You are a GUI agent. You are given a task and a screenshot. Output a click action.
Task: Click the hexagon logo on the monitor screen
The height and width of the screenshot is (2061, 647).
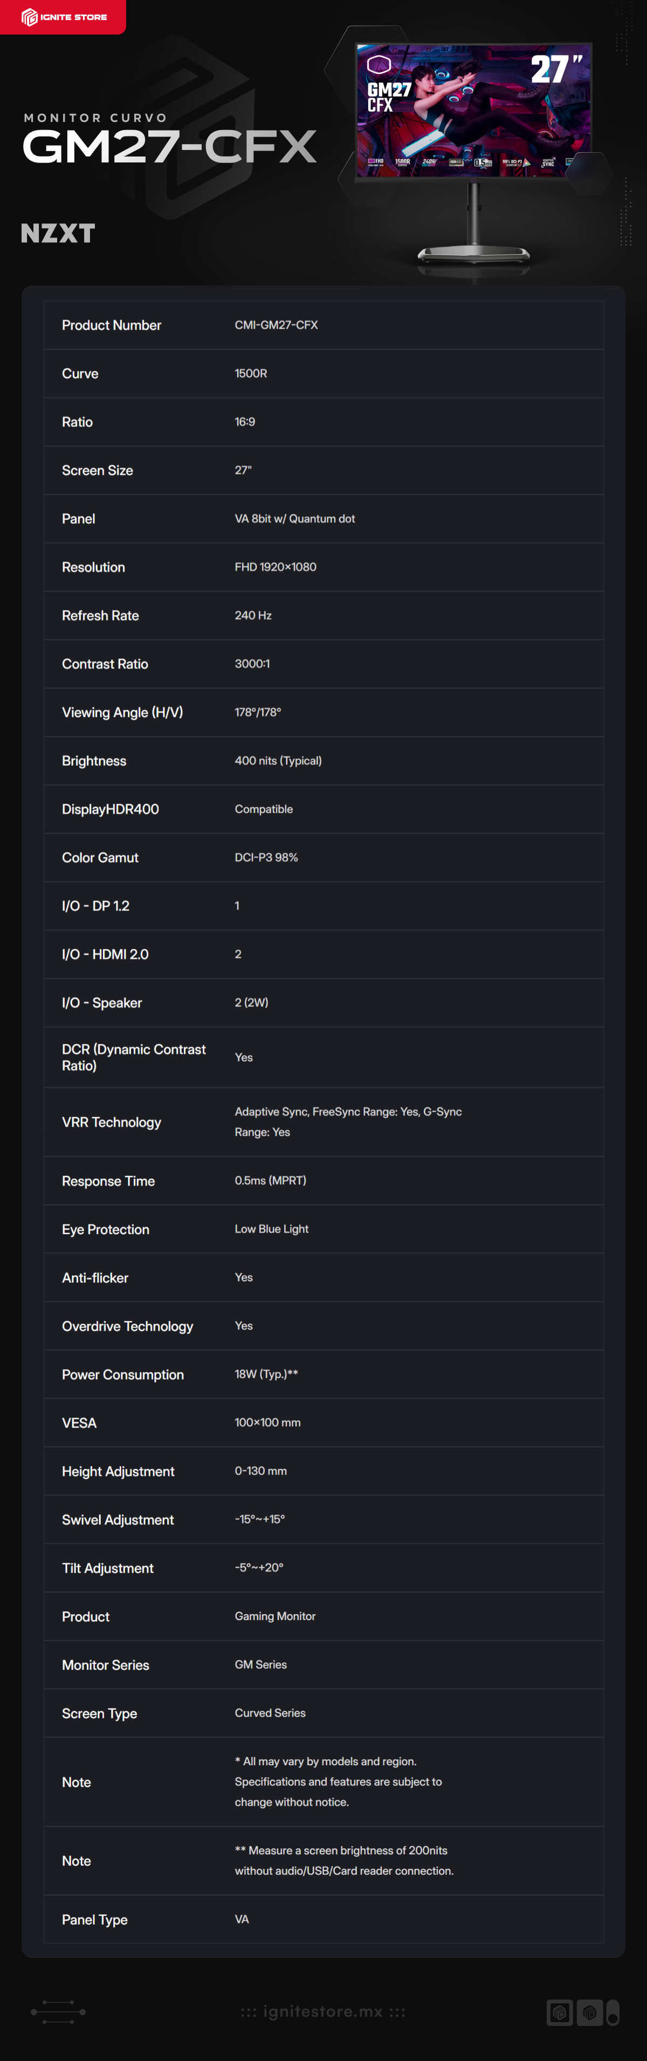pos(378,64)
